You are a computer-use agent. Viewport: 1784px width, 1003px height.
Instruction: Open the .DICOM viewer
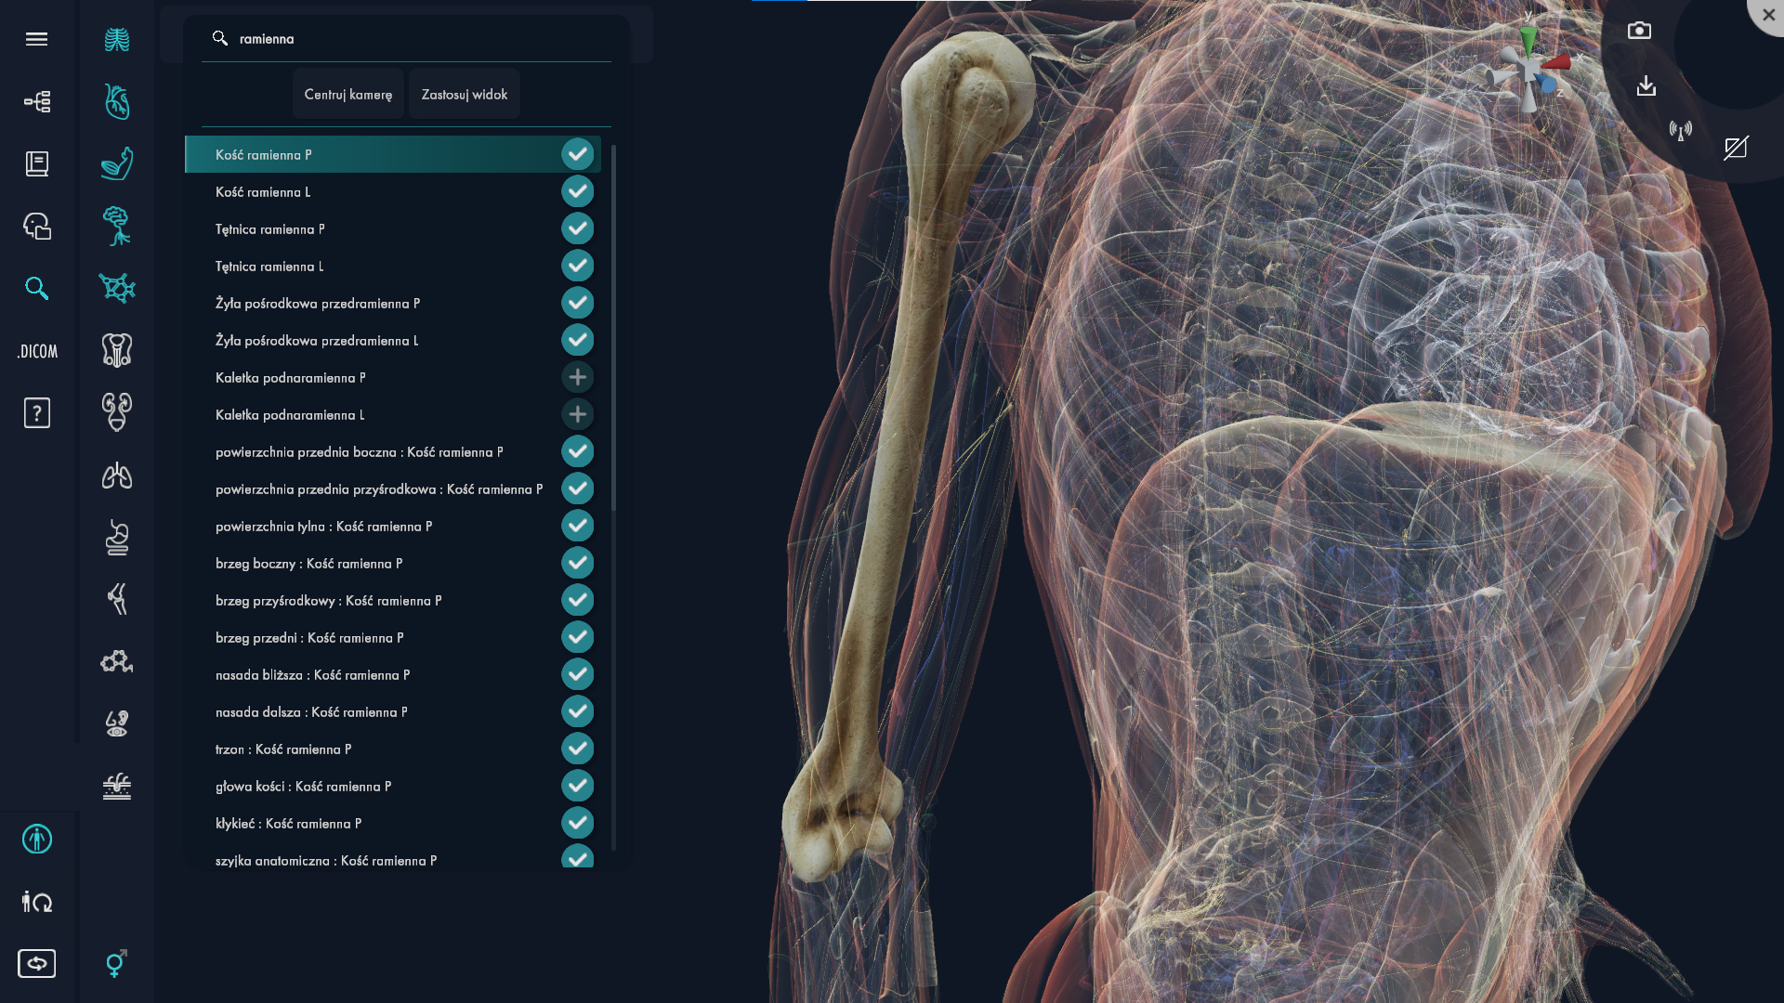tap(36, 351)
